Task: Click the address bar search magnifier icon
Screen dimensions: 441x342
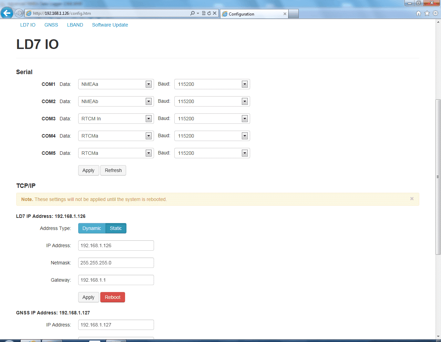Action: 193,13
